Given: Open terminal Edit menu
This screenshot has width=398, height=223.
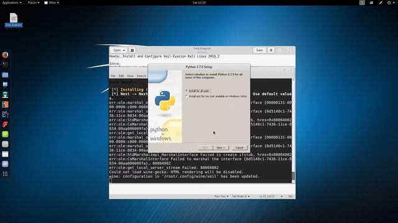Looking at the screenshot, I should pyautogui.click(x=121, y=76).
